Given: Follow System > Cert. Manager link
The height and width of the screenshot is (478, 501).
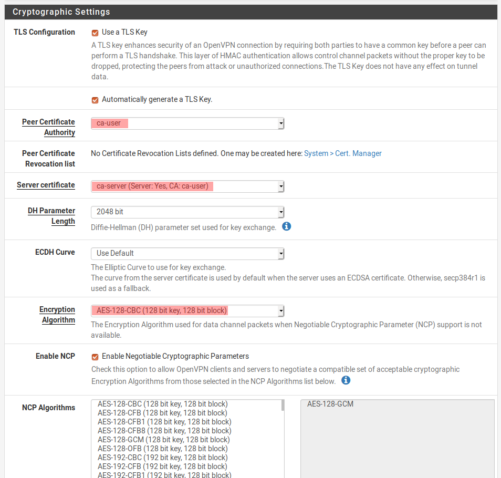Looking at the screenshot, I should click(x=343, y=153).
